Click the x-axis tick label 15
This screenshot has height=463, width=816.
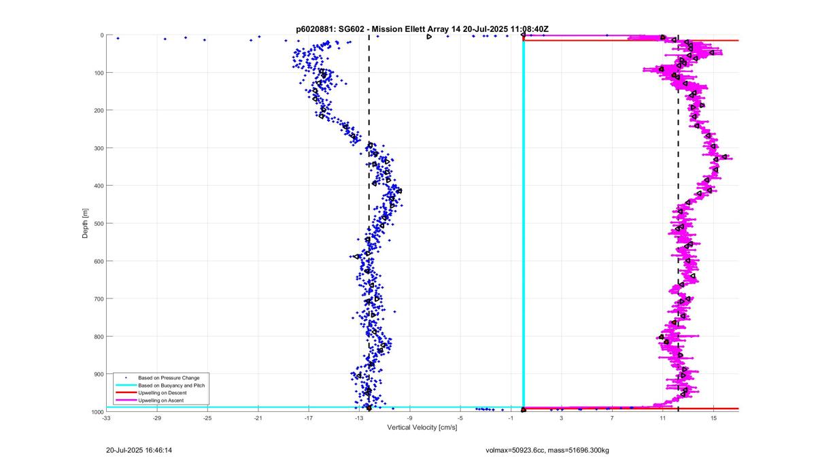[x=713, y=418]
